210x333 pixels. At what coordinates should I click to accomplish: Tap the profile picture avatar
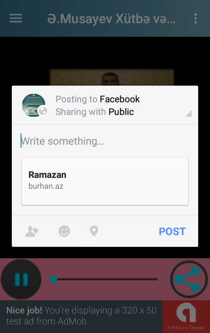(x=34, y=105)
